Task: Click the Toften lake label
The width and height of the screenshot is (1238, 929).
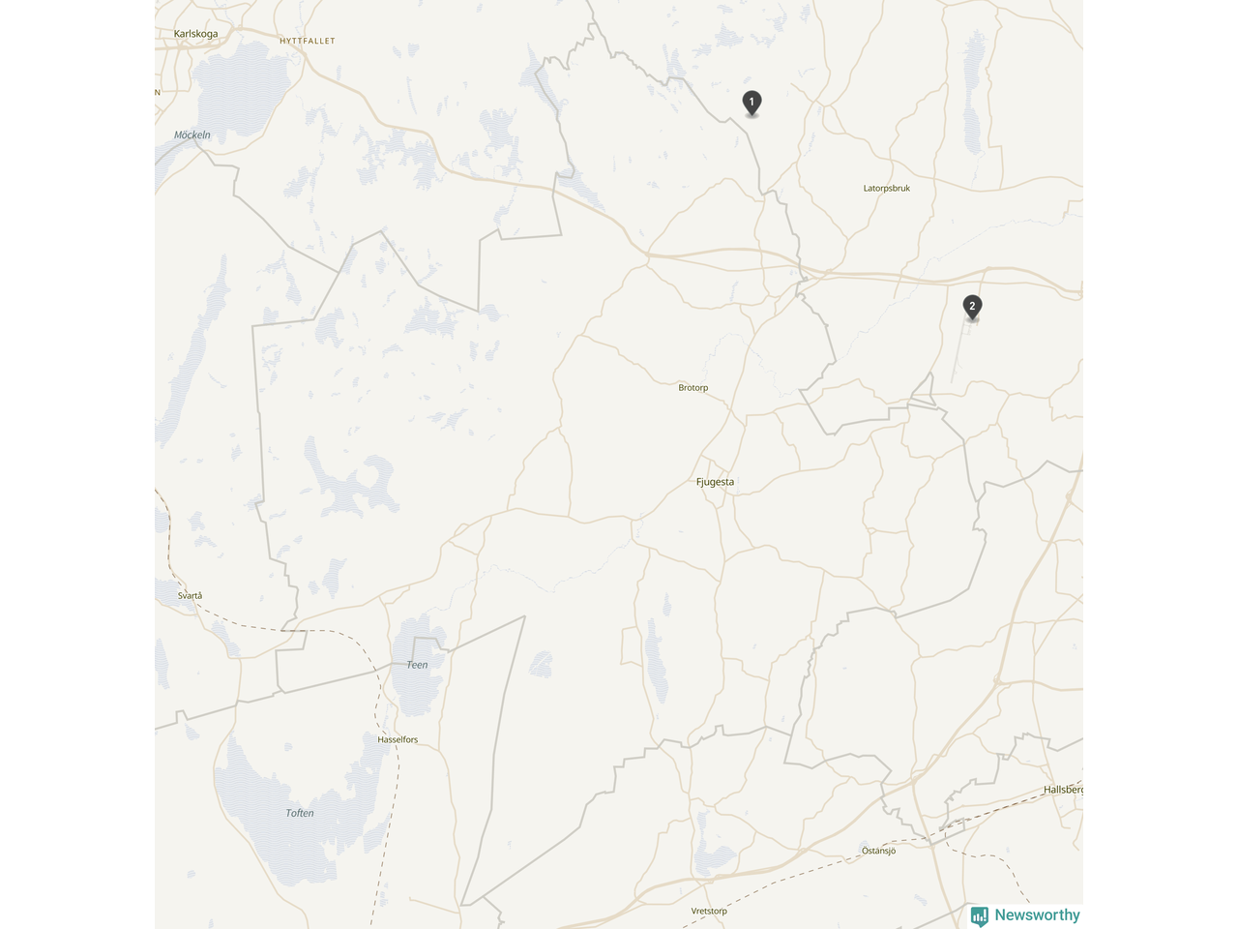Action: [x=300, y=814]
